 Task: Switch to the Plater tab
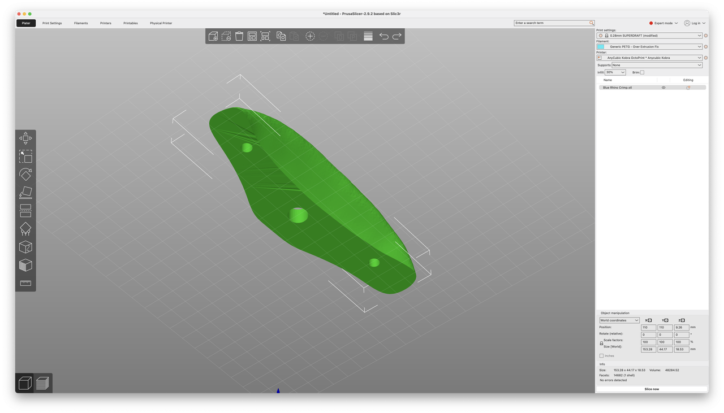click(26, 23)
